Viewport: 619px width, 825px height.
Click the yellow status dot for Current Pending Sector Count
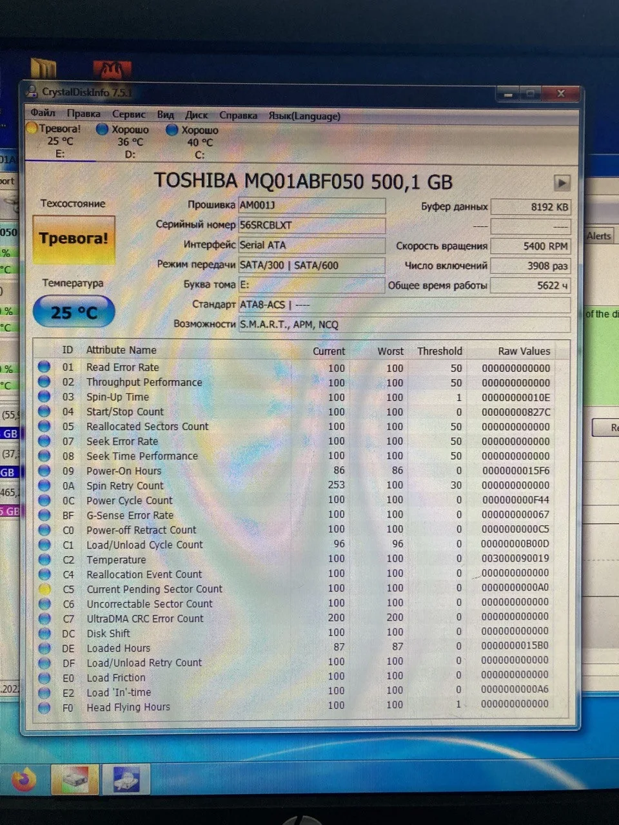coord(44,588)
